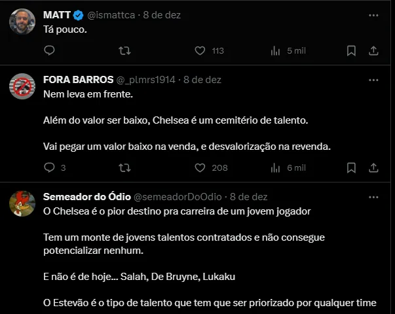
Task: Like FORA BARROS tweet with 208 likes
Action: tap(200, 167)
